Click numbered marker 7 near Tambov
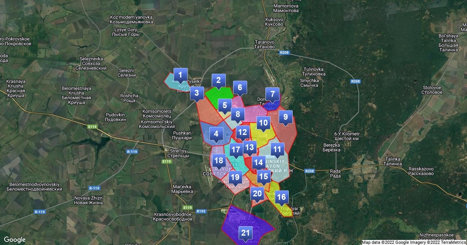 point(197,93)
